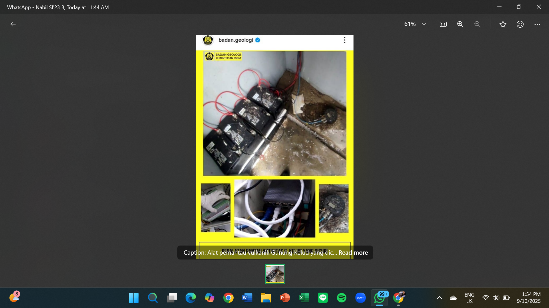
Task: Open Zoom from taskbar
Action: (360, 298)
